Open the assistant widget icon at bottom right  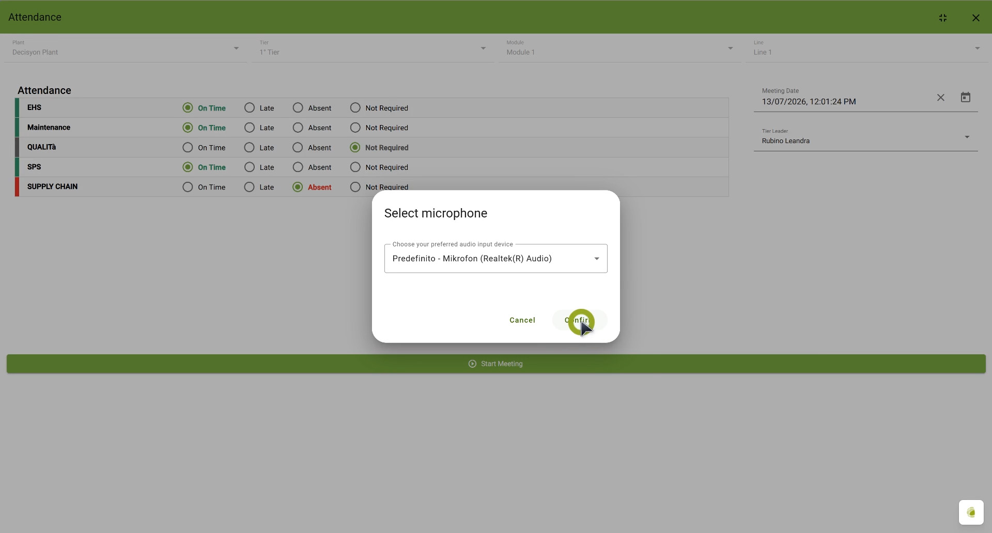pos(971,512)
